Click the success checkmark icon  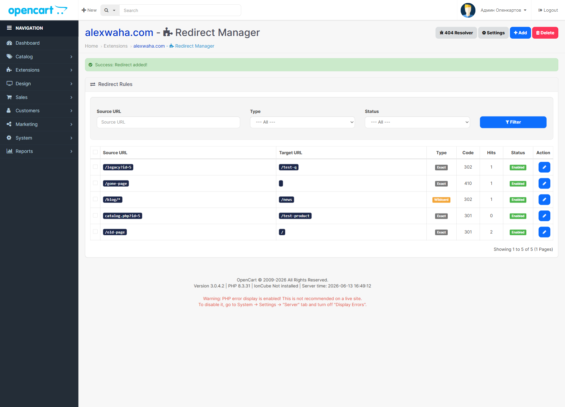coord(90,65)
